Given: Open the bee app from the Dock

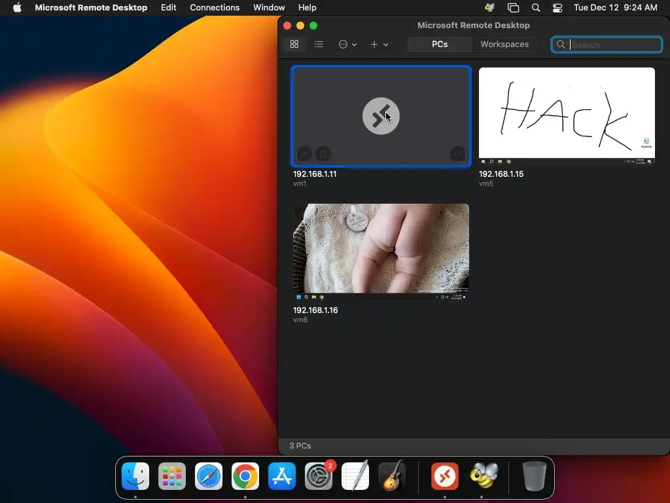Looking at the screenshot, I should pos(484,476).
